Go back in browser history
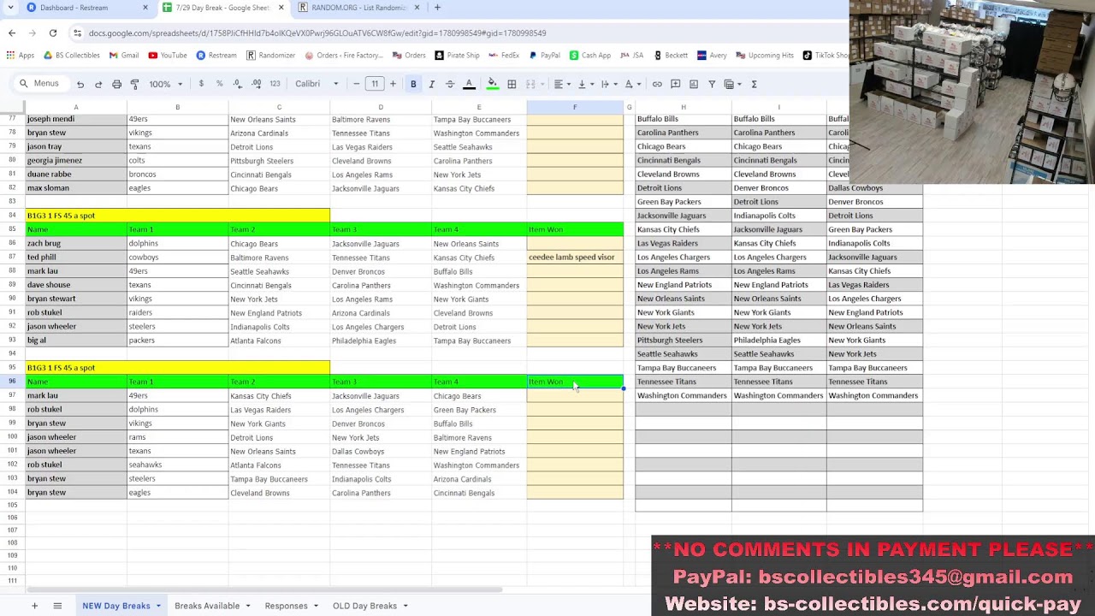 point(12,33)
